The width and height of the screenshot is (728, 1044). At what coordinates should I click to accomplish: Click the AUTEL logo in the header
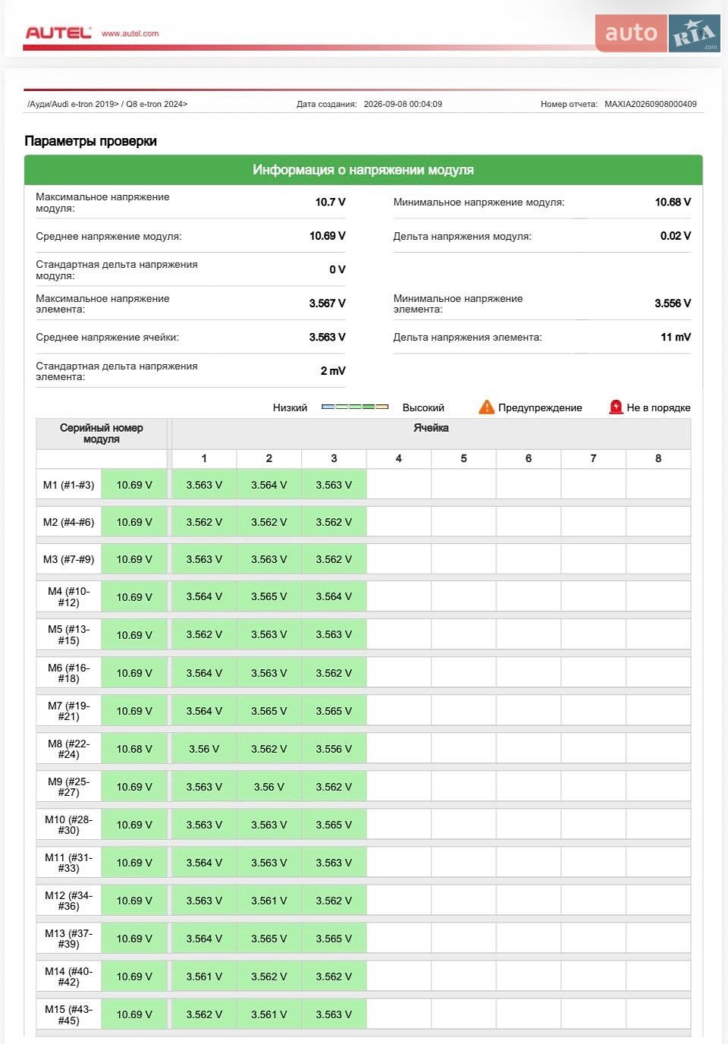[x=58, y=33]
